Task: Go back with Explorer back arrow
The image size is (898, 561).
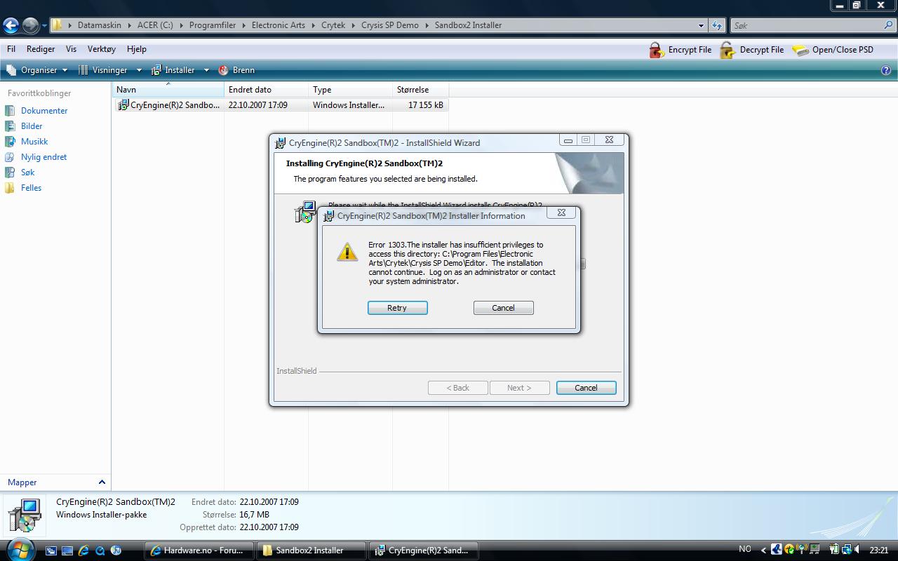Action: tap(11, 25)
